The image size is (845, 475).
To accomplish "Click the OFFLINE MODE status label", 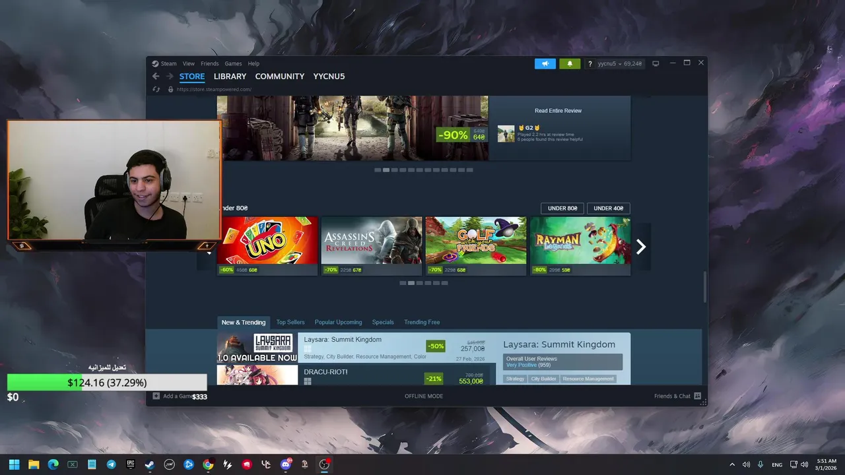I will coord(424,396).
